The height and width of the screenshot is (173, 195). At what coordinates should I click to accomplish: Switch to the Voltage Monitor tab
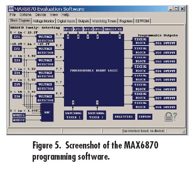point(43,21)
